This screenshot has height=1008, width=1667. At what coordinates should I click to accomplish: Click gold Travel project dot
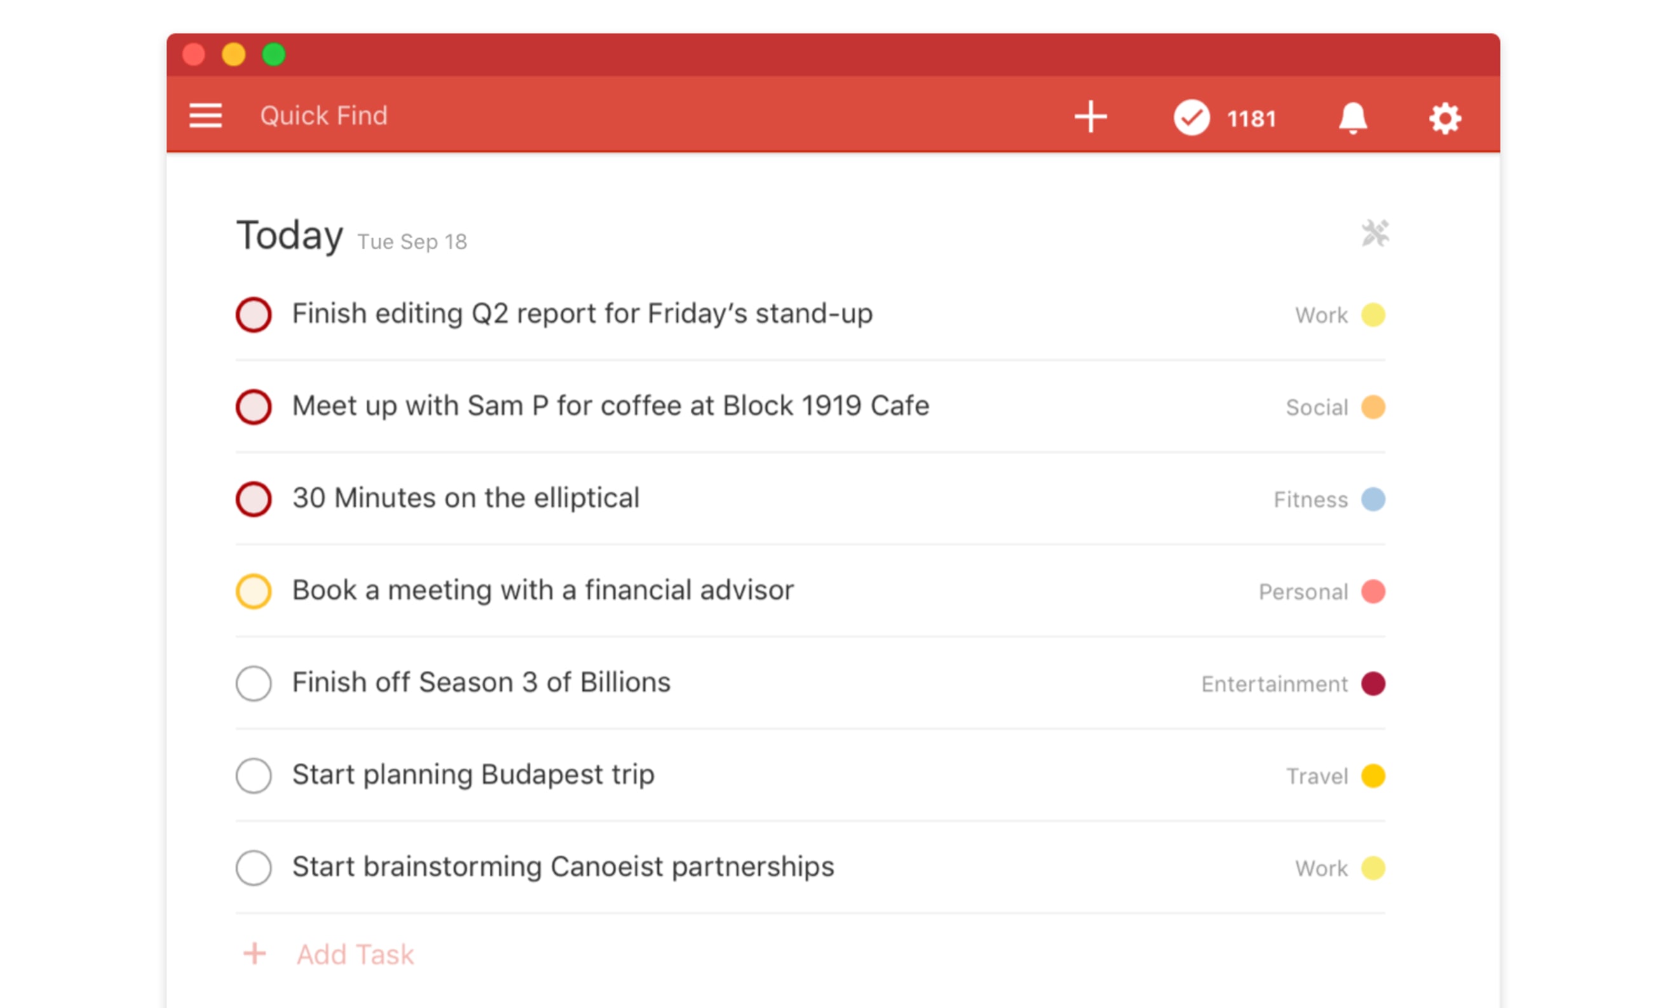click(1373, 775)
